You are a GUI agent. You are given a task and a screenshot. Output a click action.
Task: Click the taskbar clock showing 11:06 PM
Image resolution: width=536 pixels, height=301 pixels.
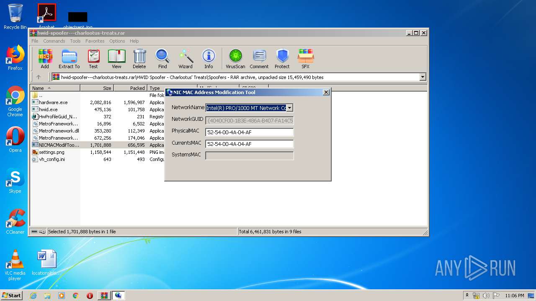tap(514, 296)
